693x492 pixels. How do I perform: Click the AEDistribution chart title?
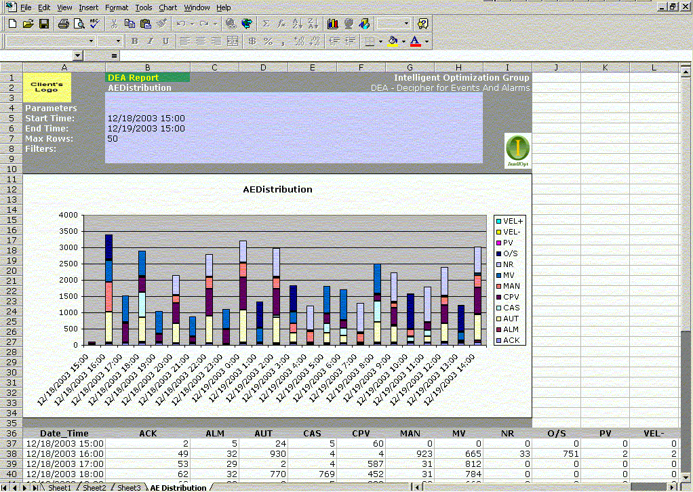(277, 189)
